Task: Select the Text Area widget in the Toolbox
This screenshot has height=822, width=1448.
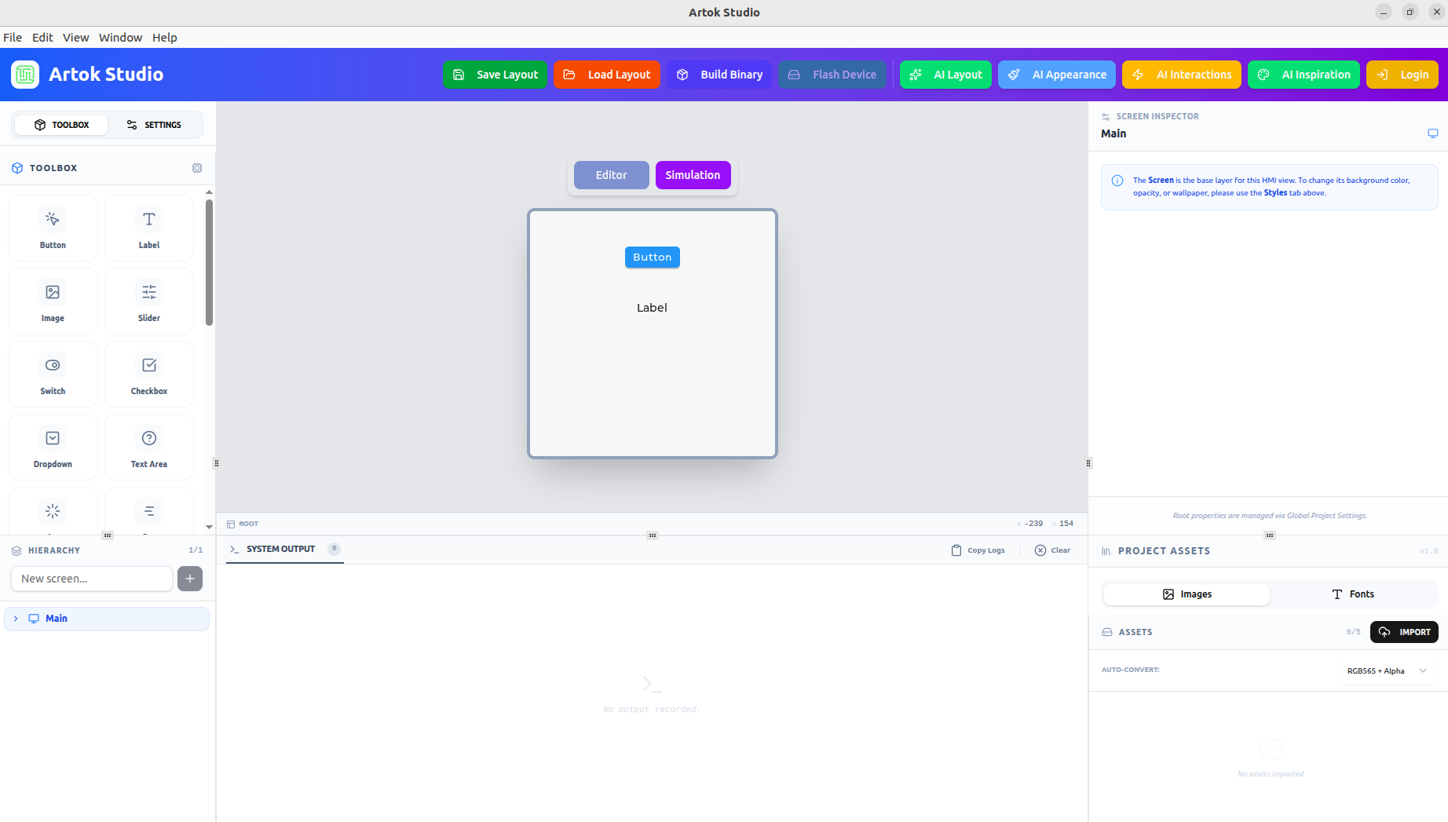Action: tap(148, 446)
